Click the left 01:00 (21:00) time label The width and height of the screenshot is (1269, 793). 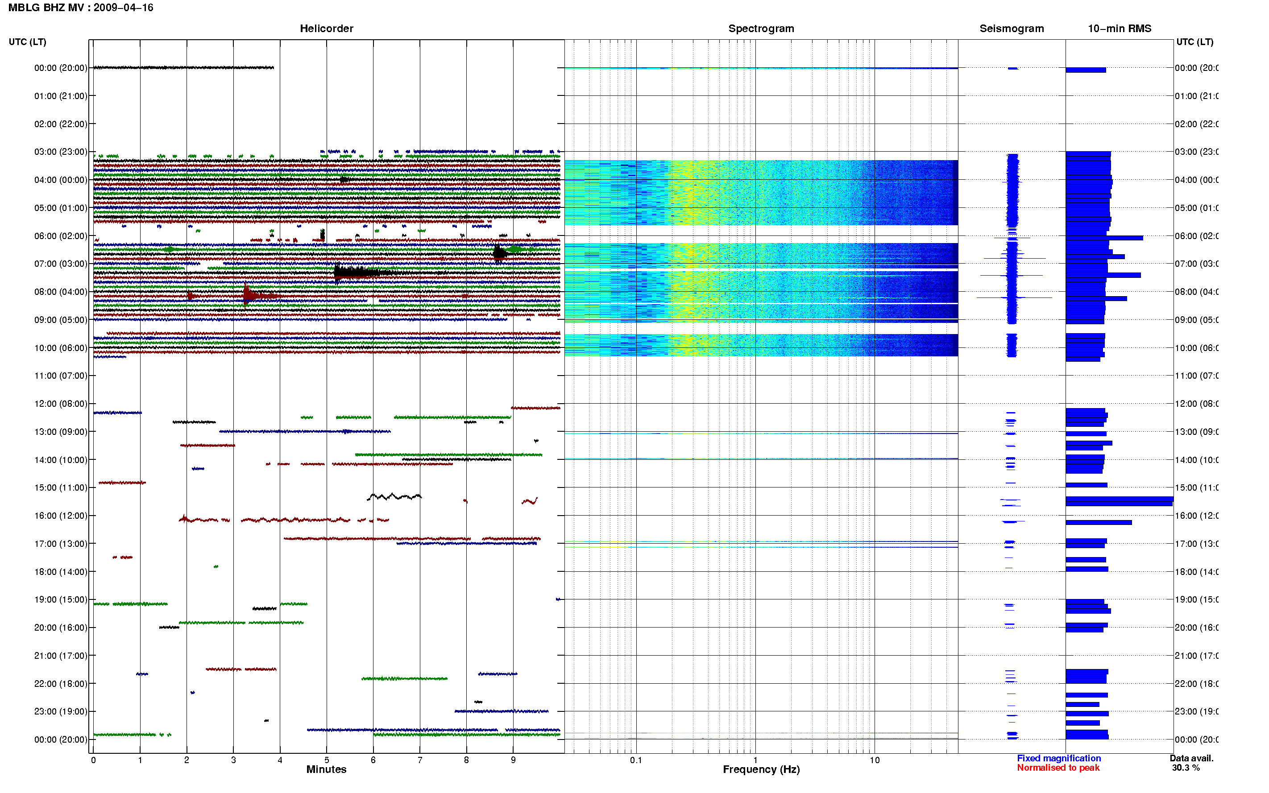point(61,96)
